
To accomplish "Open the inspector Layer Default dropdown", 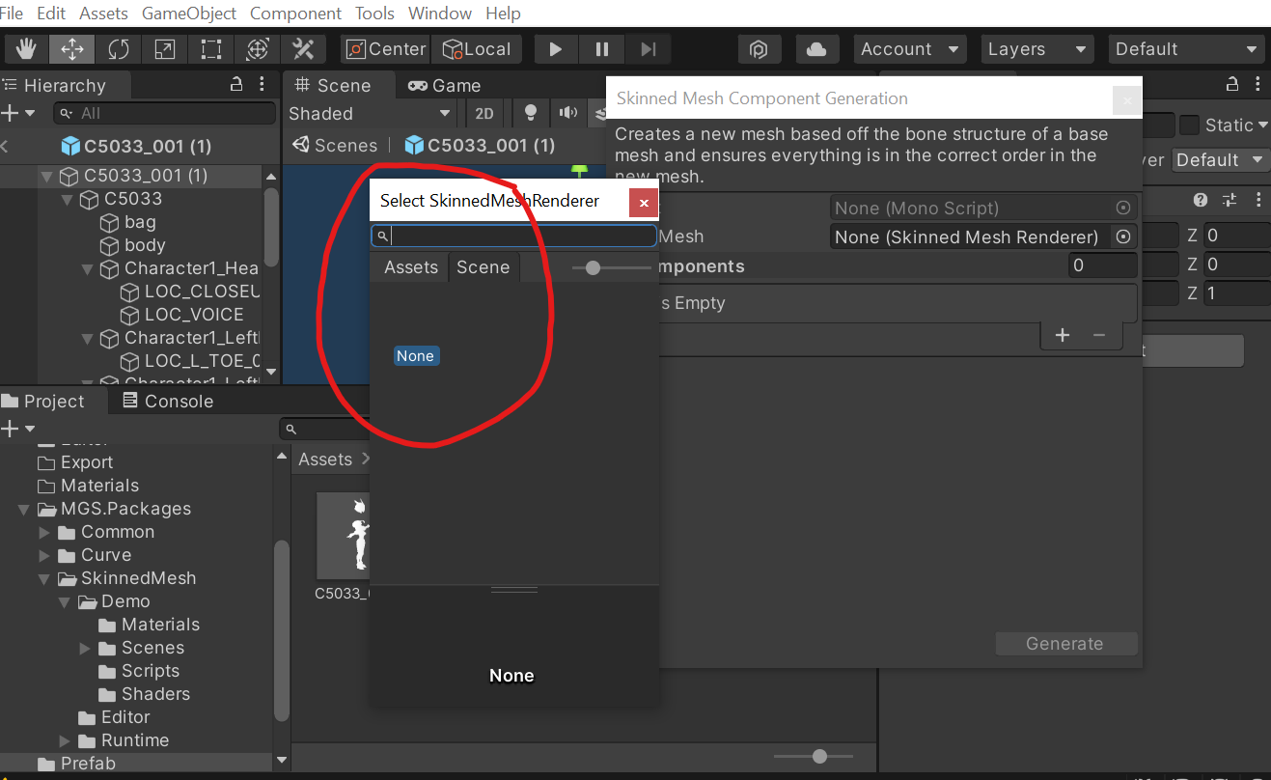I will (x=1221, y=160).
